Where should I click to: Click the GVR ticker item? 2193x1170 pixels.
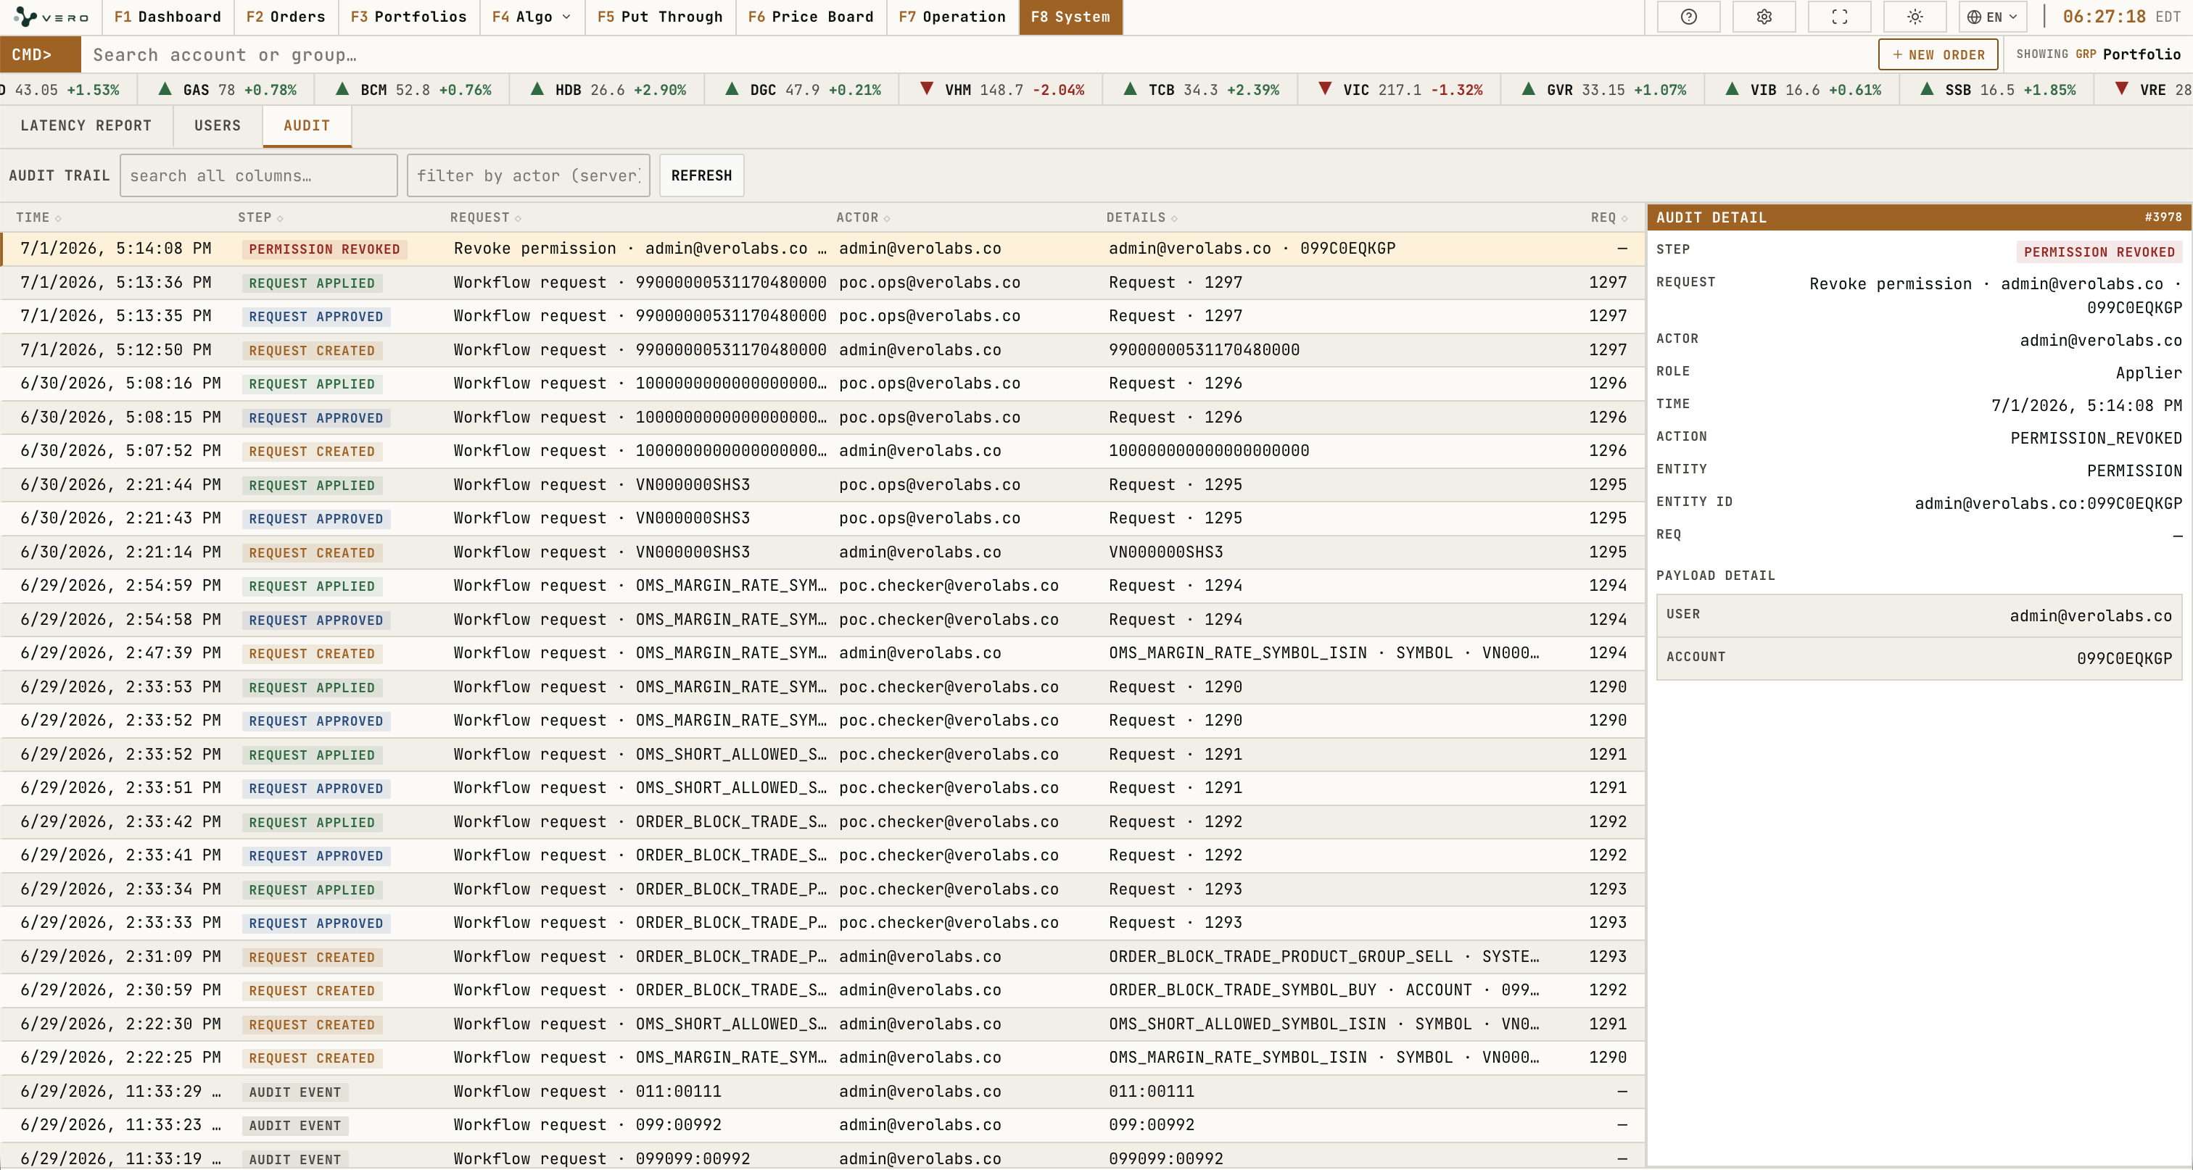(x=1601, y=89)
